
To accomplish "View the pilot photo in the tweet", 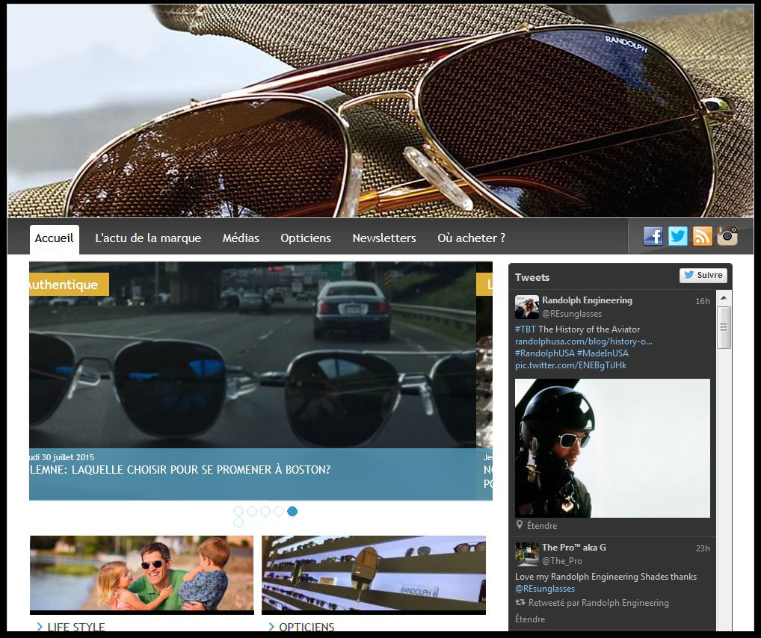I will coord(612,448).
